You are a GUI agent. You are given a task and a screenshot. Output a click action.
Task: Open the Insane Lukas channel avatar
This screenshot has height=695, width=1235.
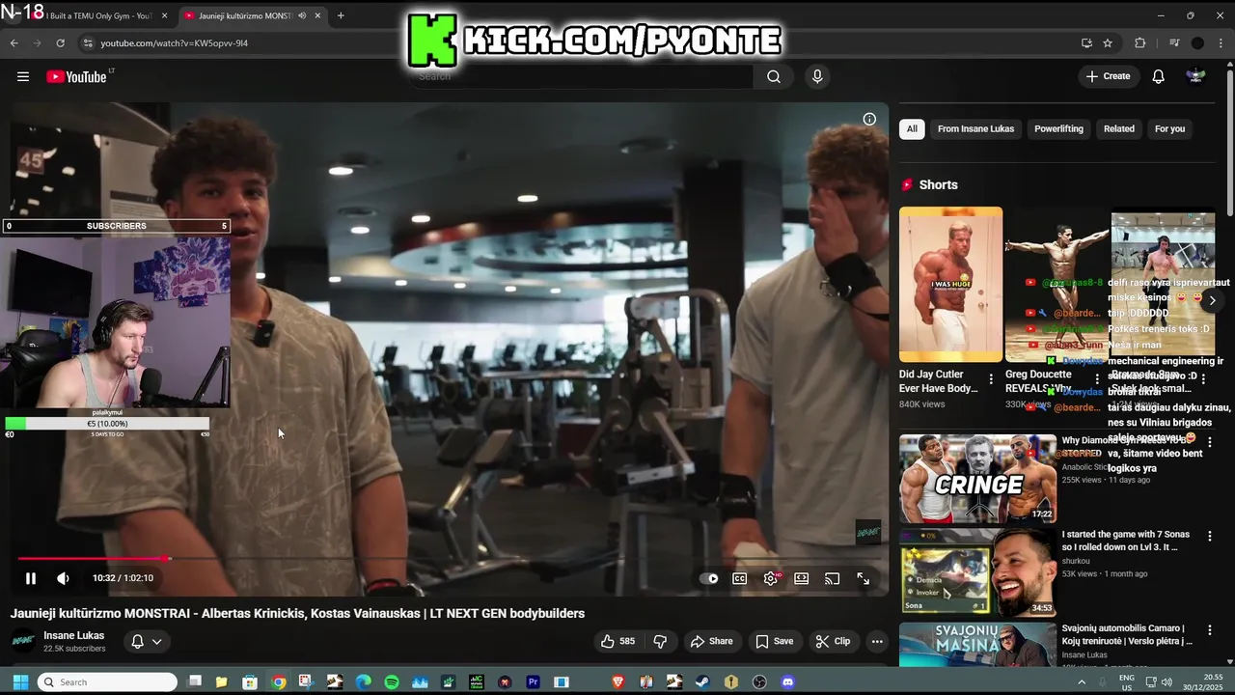(x=23, y=641)
